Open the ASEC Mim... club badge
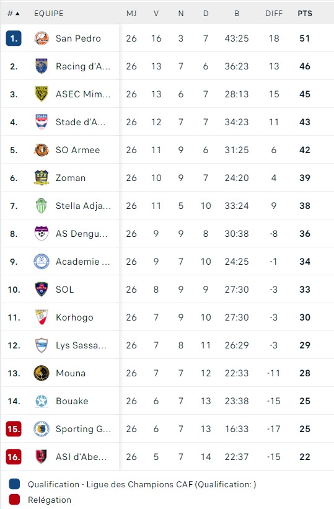The image size is (334, 509). coord(42,94)
